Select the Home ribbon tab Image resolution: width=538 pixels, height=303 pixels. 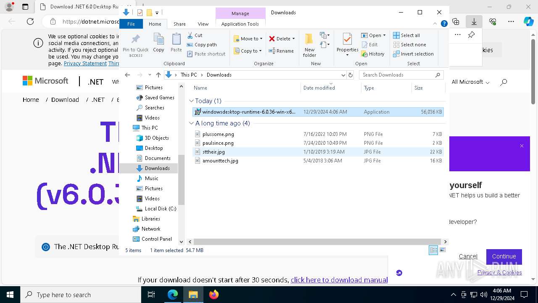tap(155, 24)
